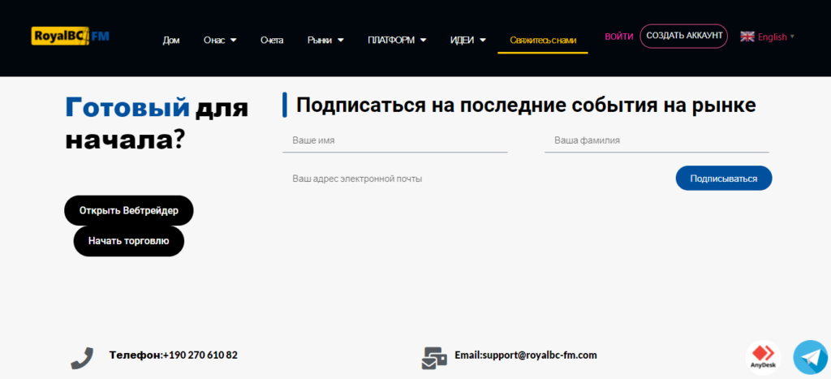The image size is (831, 379).
Task: Expand the Рынки dropdown menu
Action: [325, 41]
